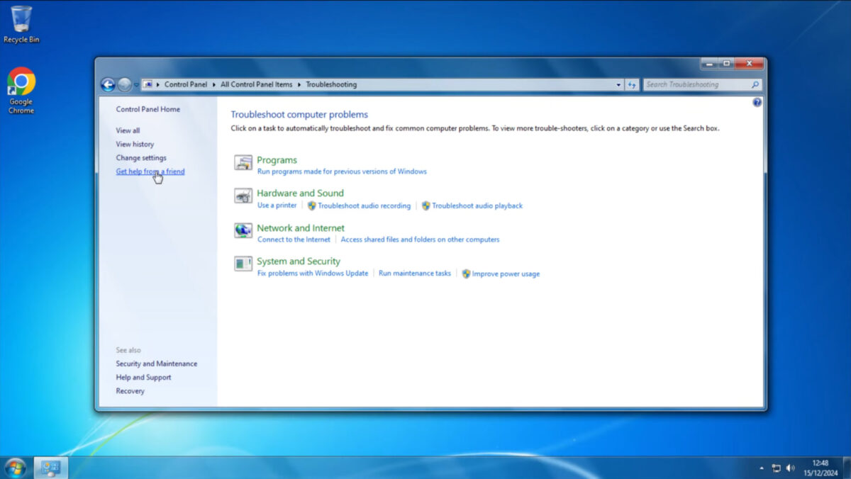Click the volume icon in system tray
This screenshot has width=851, height=479.
coord(790,468)
